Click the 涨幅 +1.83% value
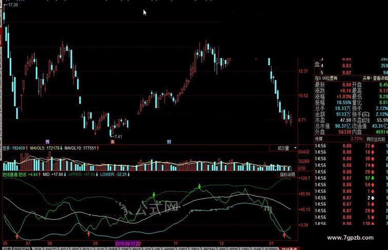Screen dimensions: 388x250 (x=344, y=97)
